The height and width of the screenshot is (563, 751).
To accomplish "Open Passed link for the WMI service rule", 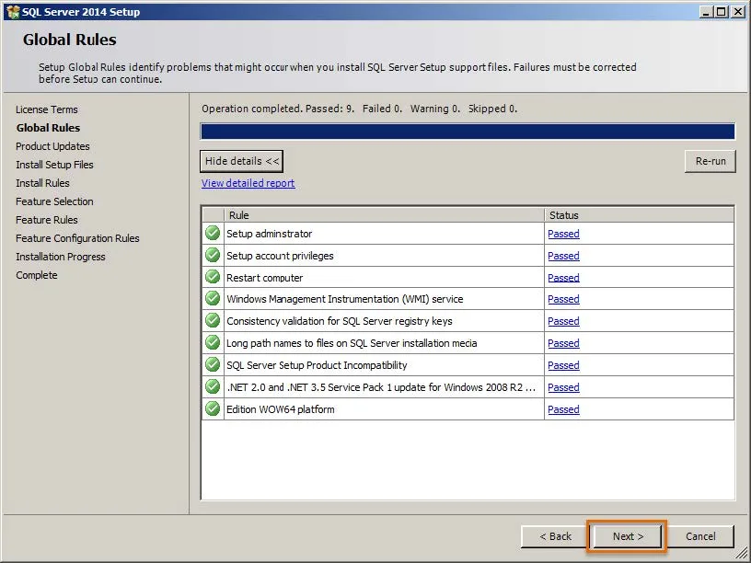I will 564,299.
